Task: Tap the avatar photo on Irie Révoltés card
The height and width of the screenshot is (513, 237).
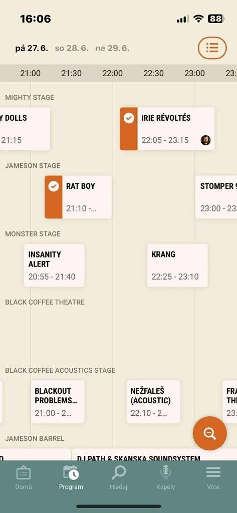Action: tap(205, 140)
